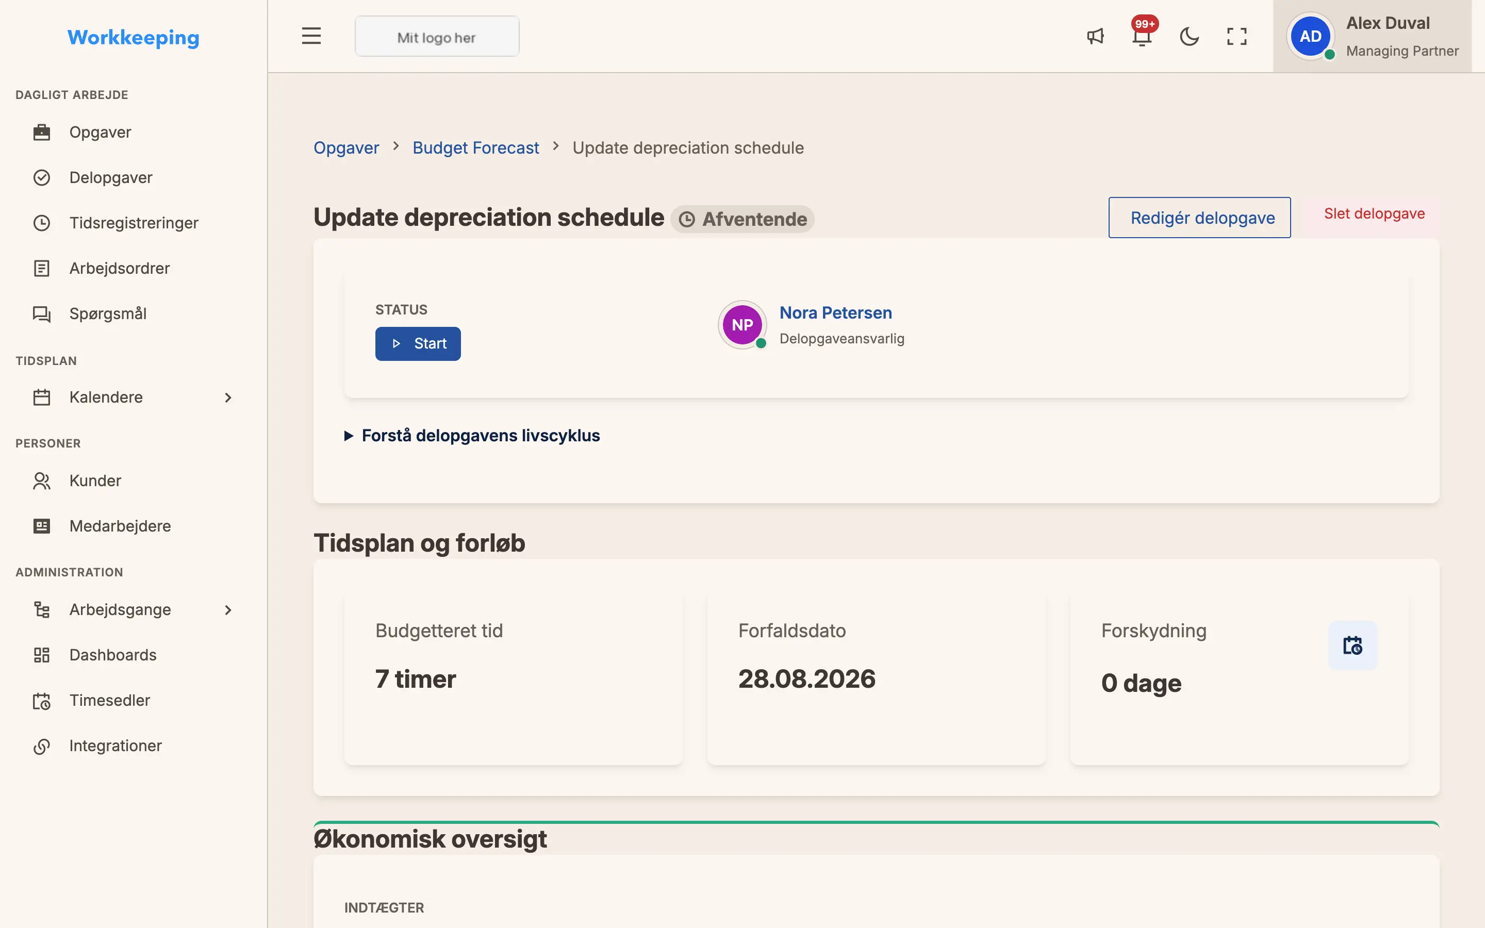Open the Alex Duval user menu
The image size is (1485, 928).
tap(1372, 36)
